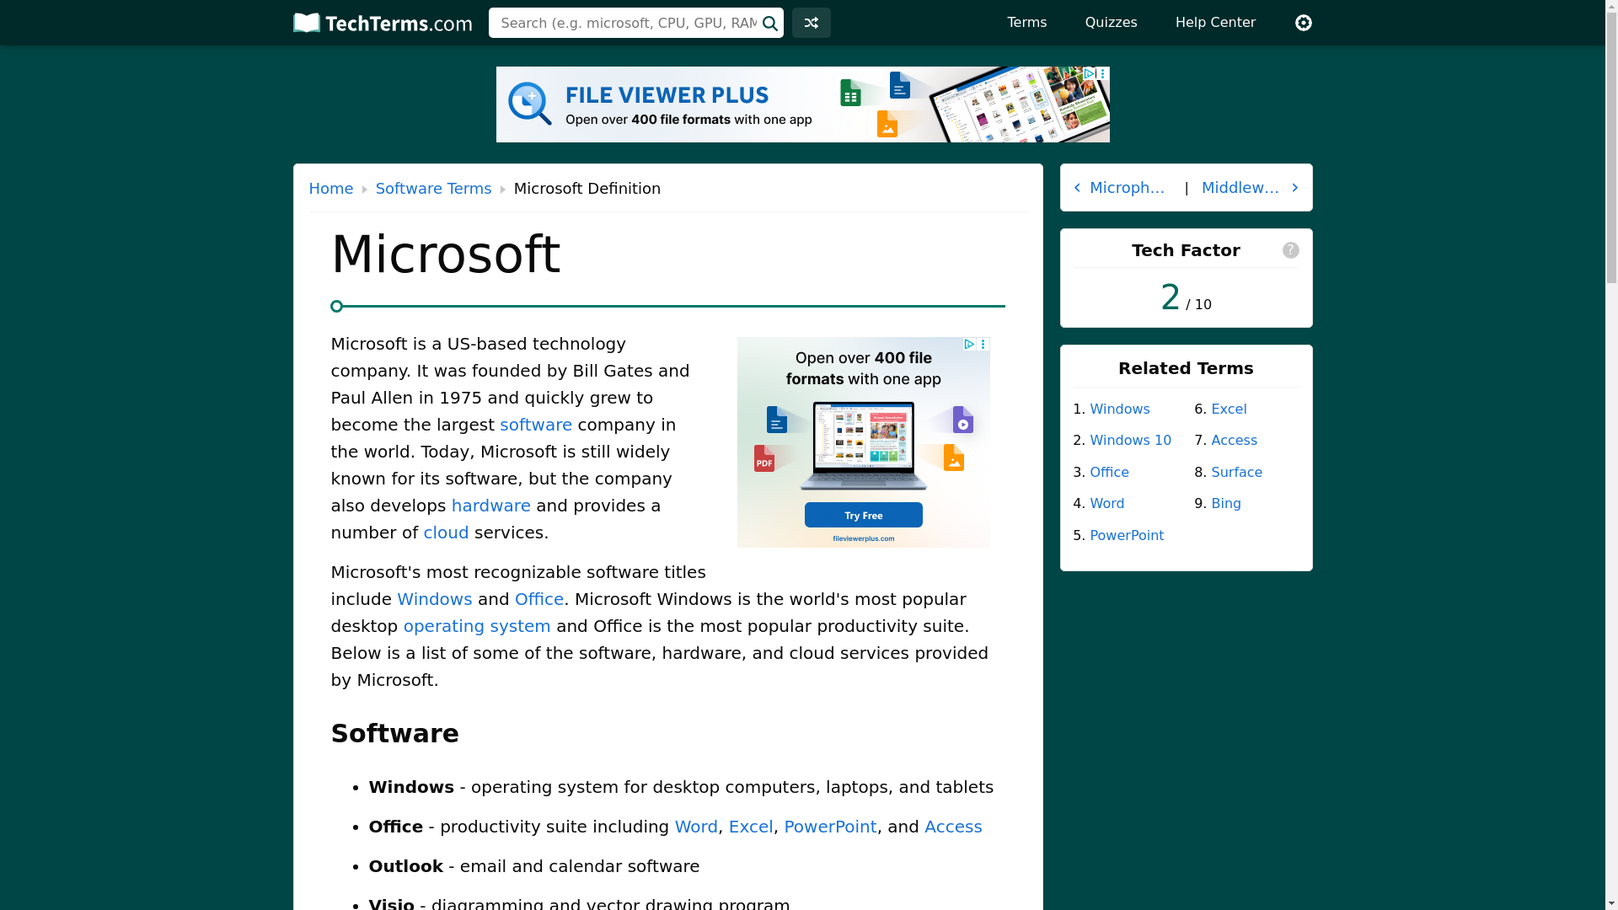1618x910 pixels.
Task: Open the Quizzes menu item
Action: (1111, 23)
